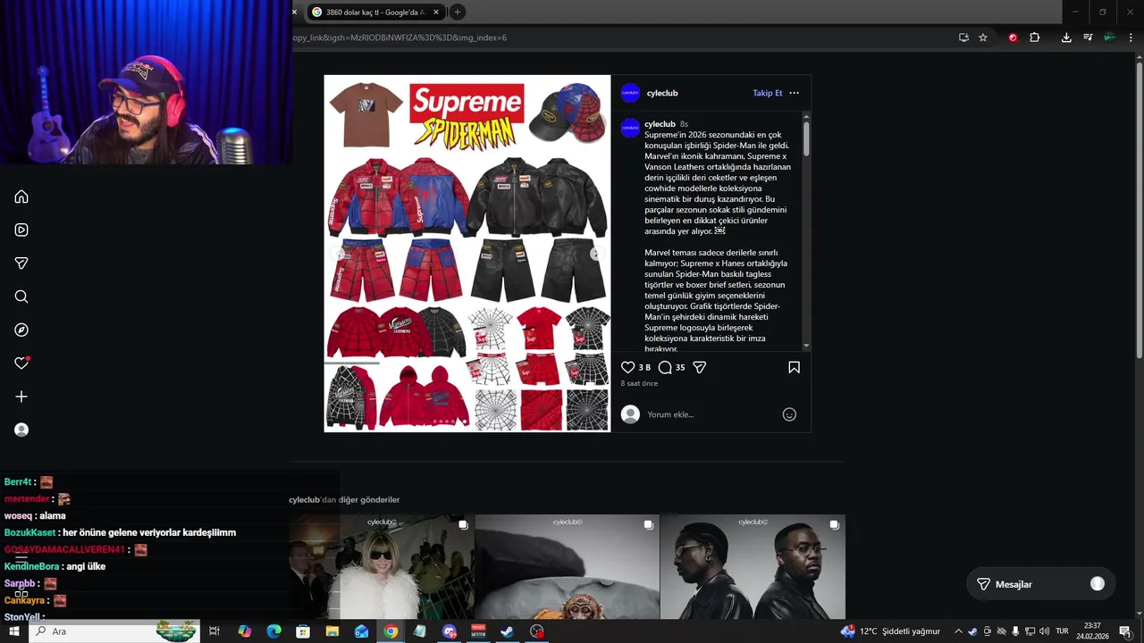
Task: Share the post via paper-plane icon
Action: [700, 367]
